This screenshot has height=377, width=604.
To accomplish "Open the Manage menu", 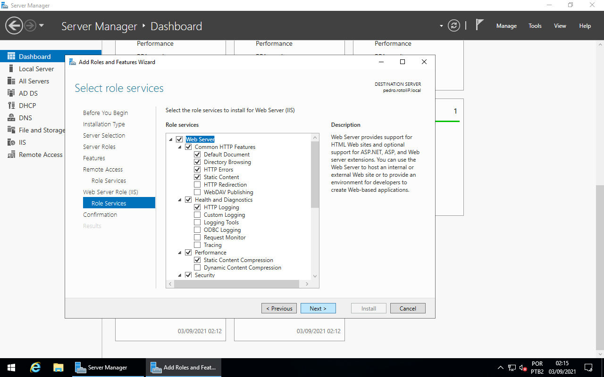I will click(x=506, y=26).
